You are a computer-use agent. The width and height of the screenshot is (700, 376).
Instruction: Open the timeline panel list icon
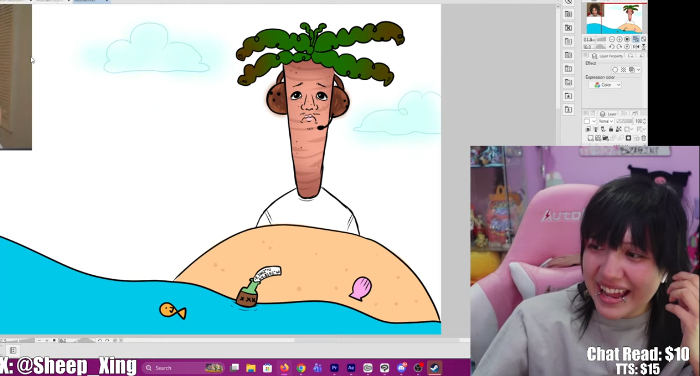[13, 350]
